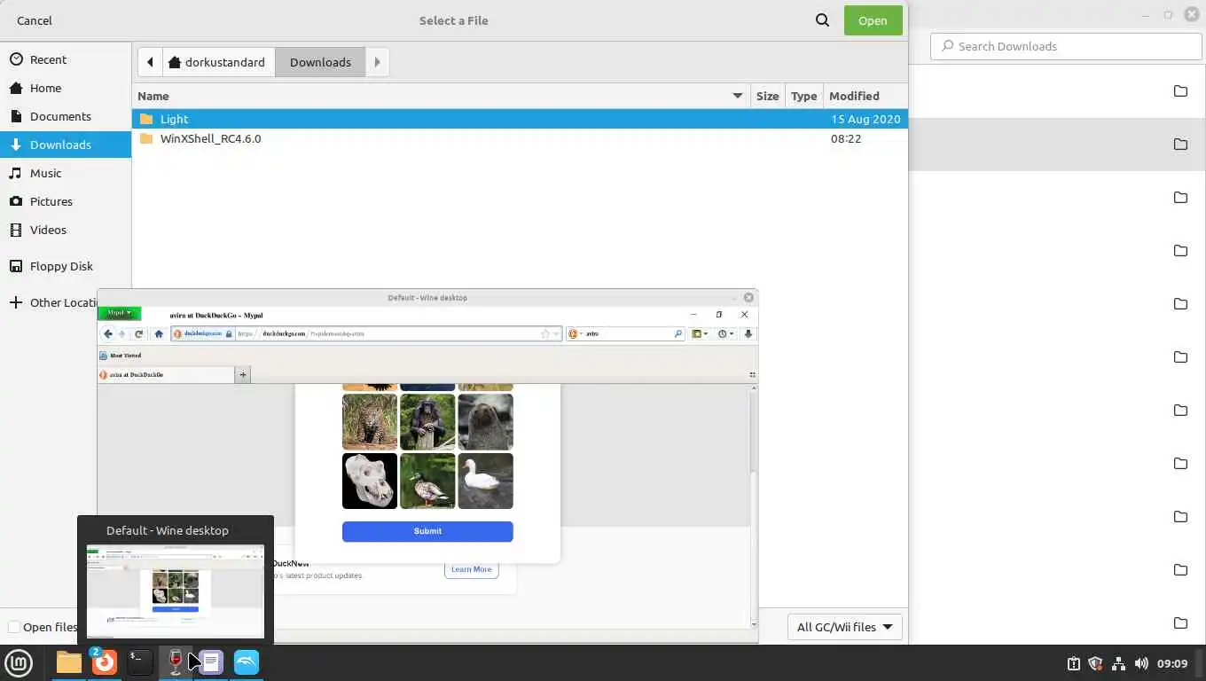Image resolution: width=1206 pixels, height=681 pixels.
Task: Click the green Open button
Action: point(873,20)
